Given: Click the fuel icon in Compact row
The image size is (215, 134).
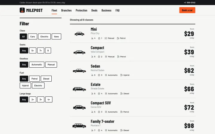Looking at the screenshot, I should 118,57.
